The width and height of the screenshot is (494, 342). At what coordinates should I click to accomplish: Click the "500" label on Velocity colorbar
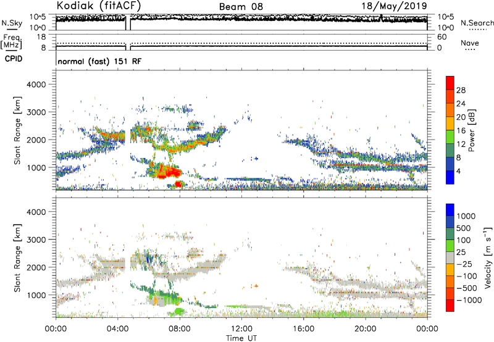coord(464,228)
